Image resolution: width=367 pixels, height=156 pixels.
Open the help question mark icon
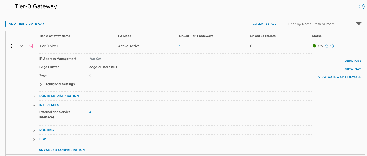click(362, 7)
